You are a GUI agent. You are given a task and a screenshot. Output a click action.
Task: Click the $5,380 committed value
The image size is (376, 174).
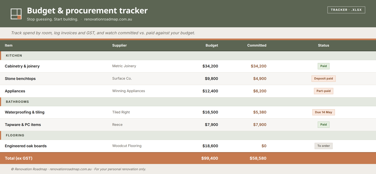click(x=260, y=112)
